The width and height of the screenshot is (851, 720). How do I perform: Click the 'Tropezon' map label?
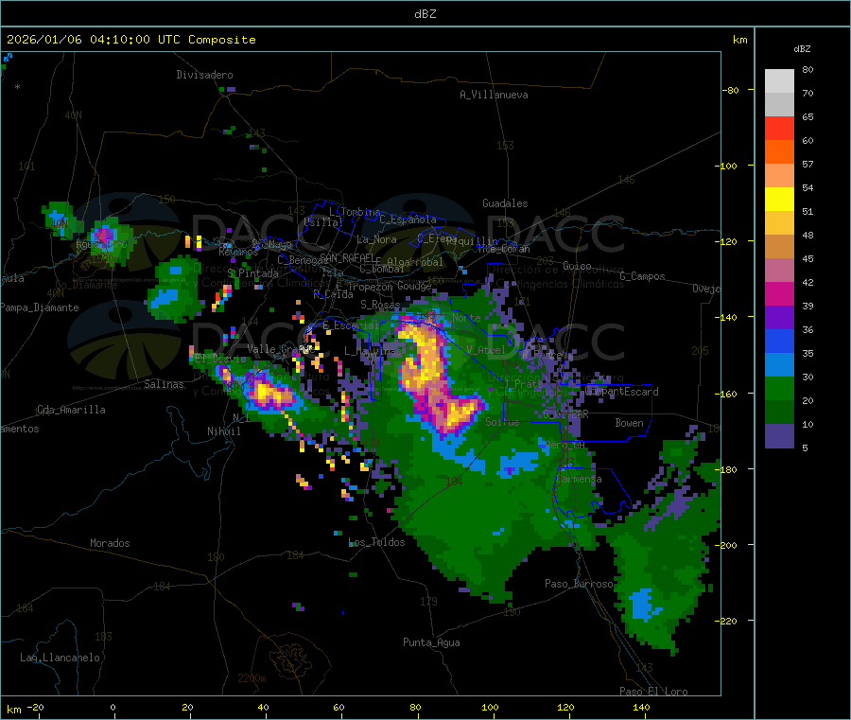pos(370,286)
